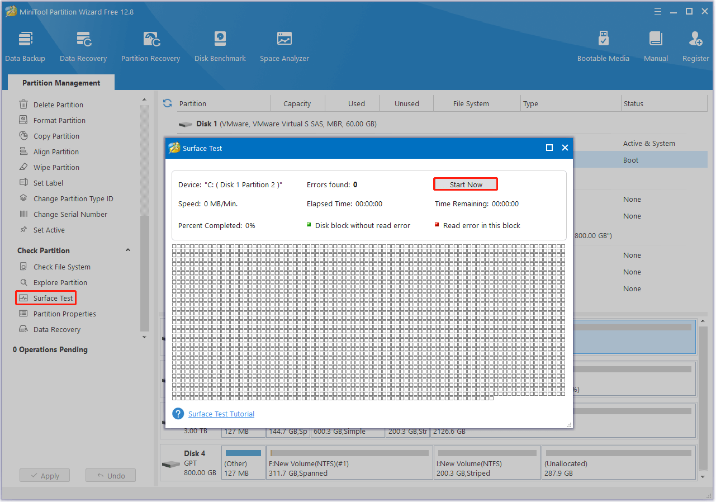
Task: Close the Surface Test dialog
Action: click(x=565, y=148)
